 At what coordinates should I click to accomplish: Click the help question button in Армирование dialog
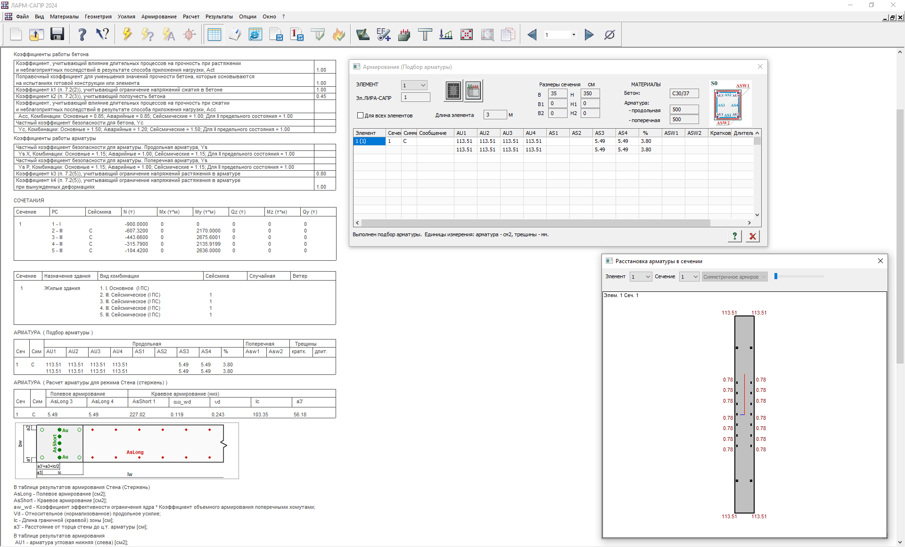point(734,236)
